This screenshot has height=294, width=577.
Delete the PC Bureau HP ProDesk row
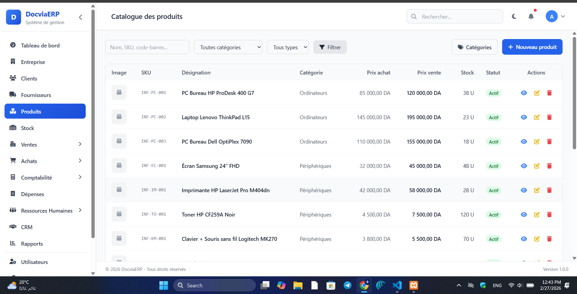[549, 93]
